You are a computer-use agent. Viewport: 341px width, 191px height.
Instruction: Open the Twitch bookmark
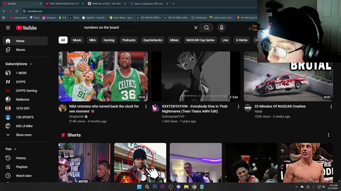tap(35, 18)
